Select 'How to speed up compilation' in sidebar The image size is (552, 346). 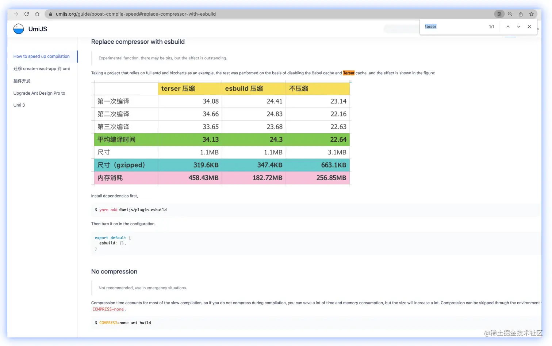(x=42, y=56)
